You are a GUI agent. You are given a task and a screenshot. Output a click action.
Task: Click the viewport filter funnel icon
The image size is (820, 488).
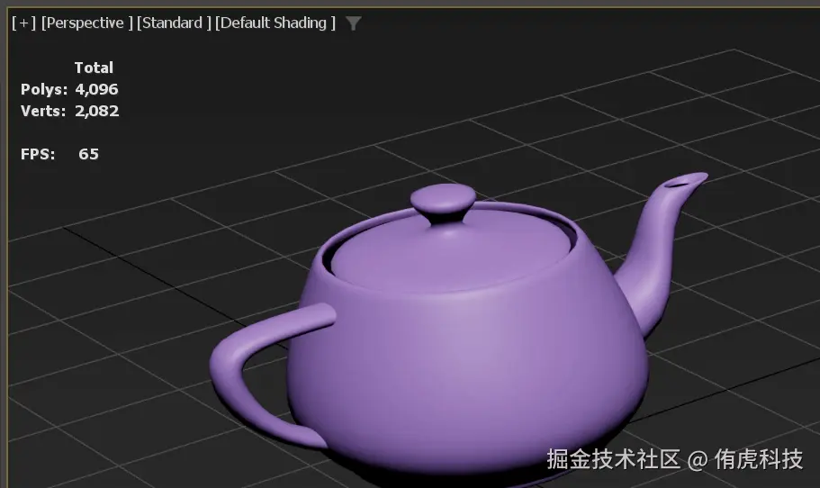click(x=354, y=23)
